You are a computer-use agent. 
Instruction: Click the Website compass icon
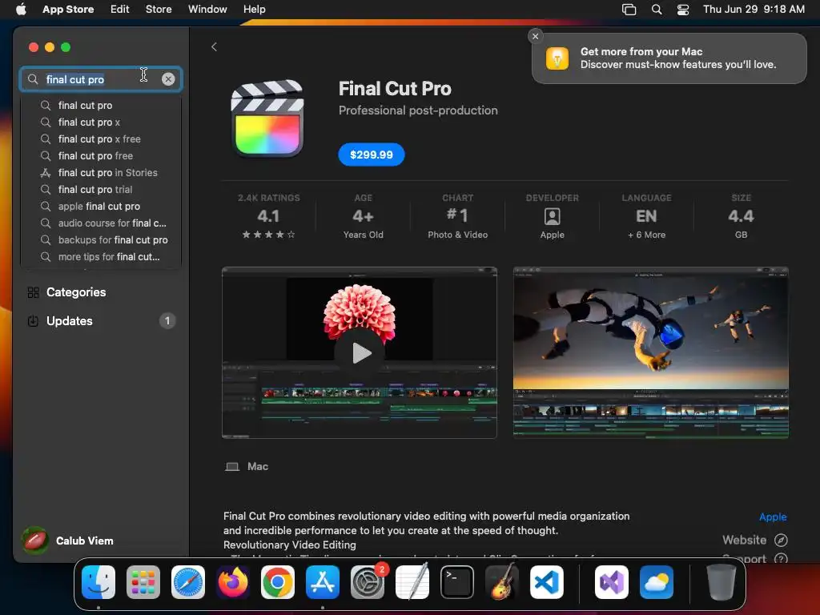click(x=781, y=541)
